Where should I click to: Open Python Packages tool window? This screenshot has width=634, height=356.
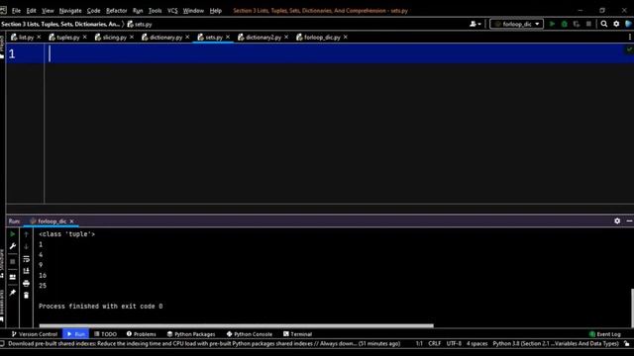coord(191,334)
